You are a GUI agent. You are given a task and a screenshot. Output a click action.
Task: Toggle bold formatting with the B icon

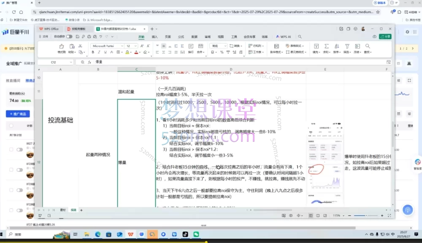tap(93, 51)
